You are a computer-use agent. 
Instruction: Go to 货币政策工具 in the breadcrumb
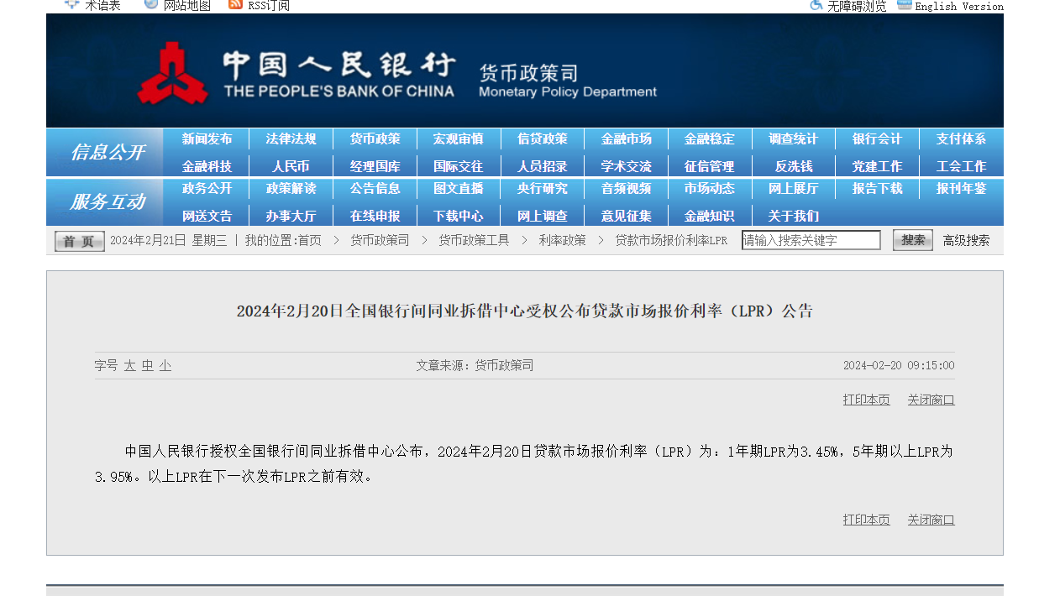click(474, 240)
